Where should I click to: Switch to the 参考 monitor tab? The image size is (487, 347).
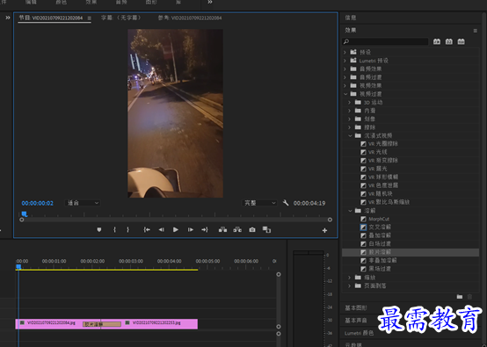(190, 18)
